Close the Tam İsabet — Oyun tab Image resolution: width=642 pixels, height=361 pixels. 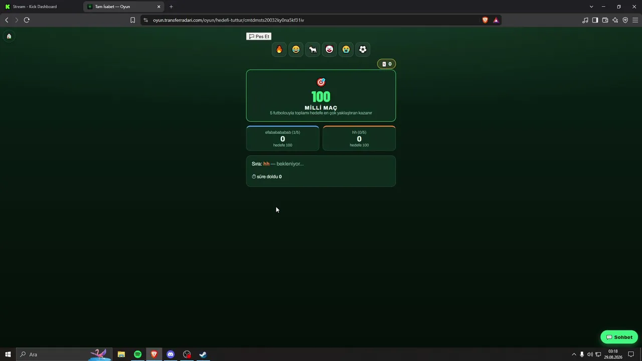[x=159, y=7]
